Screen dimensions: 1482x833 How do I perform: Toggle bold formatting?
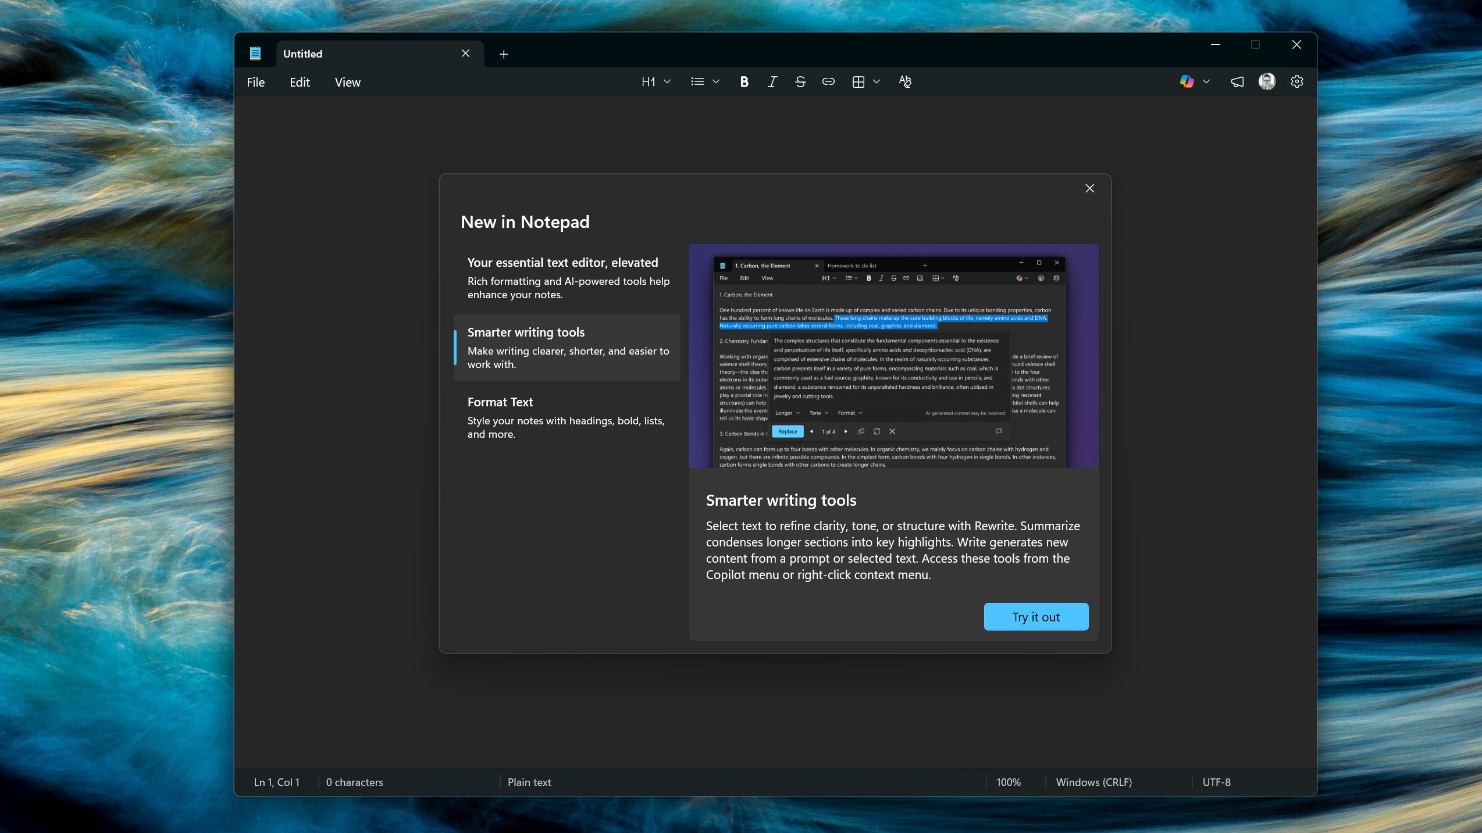pyautogui.click(x=744, y=82)
